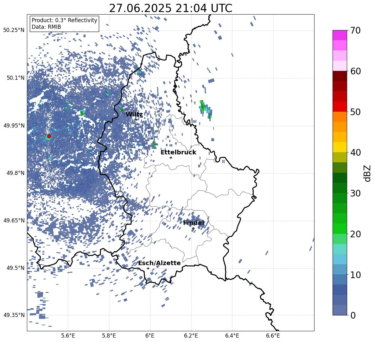The width and height of the screenshot is (375, 342).
Task: Click the 50.25°N latitude label
Action: pos(14,30)
